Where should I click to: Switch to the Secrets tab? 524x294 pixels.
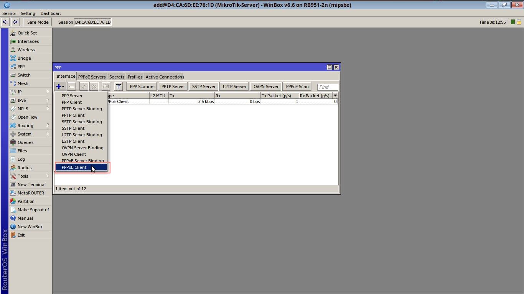pyautogui.click(x=117, y=77)
